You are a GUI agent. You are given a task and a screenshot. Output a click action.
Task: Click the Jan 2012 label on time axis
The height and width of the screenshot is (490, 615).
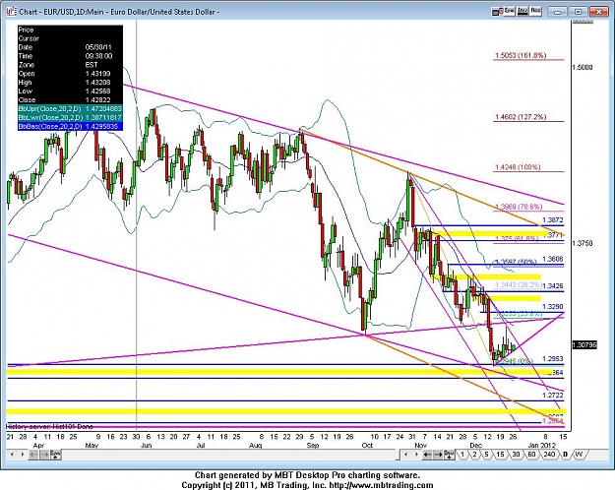(541, 446)
